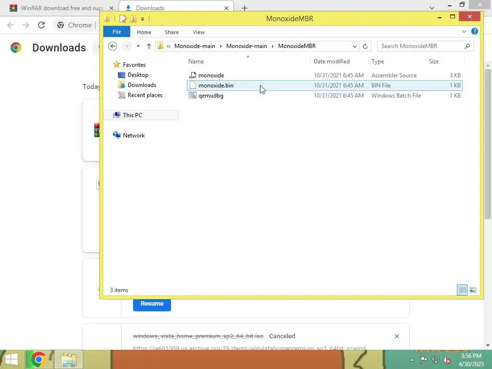Close the Downloads Chrome tab
This screenshot has height=369, width=492.
click(226, 8)
